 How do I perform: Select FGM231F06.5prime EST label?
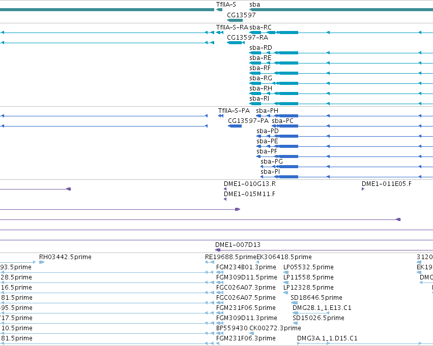(x=246, y=308)
